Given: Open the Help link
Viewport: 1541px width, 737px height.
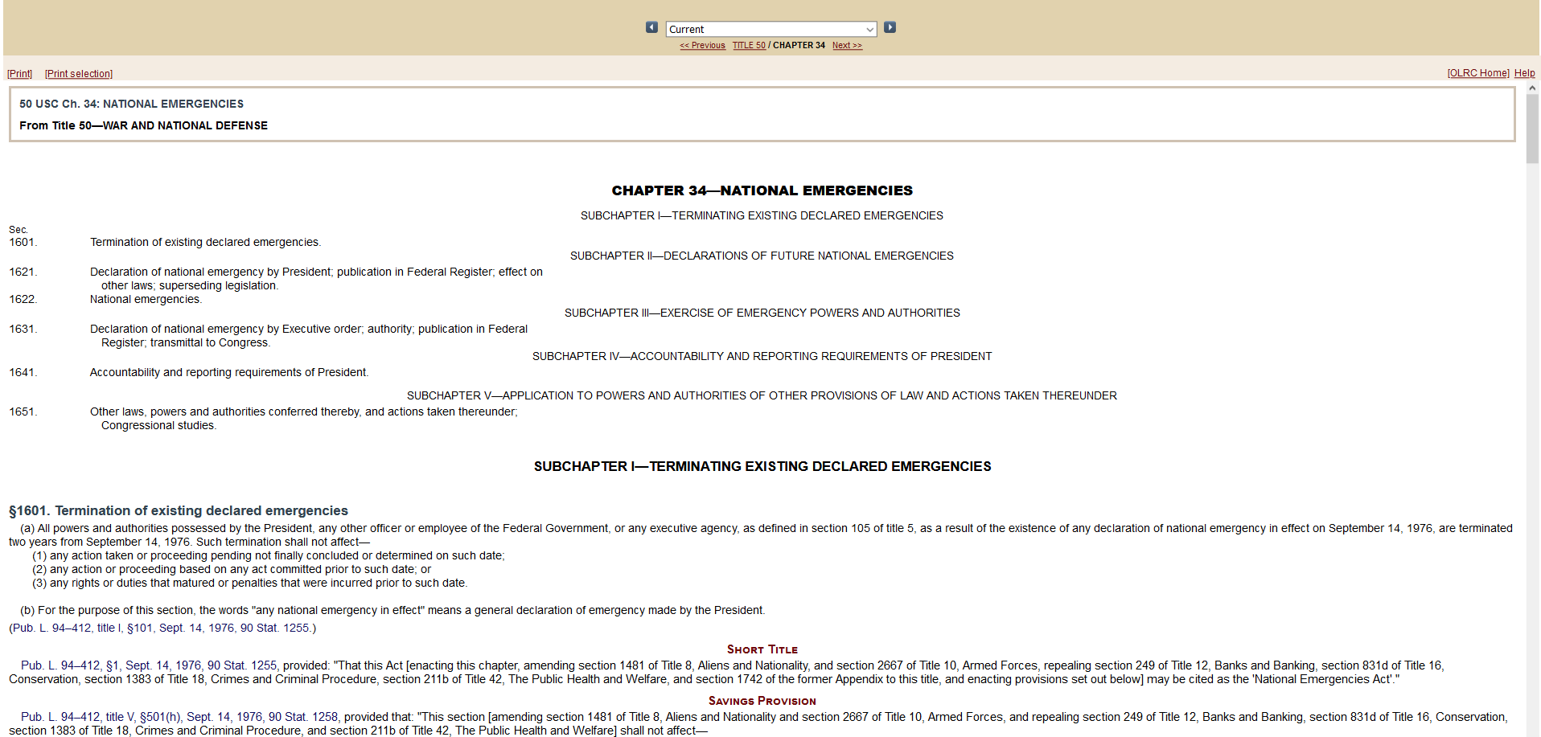Looking at the screenshot, I should click(x=1524, y=73).
